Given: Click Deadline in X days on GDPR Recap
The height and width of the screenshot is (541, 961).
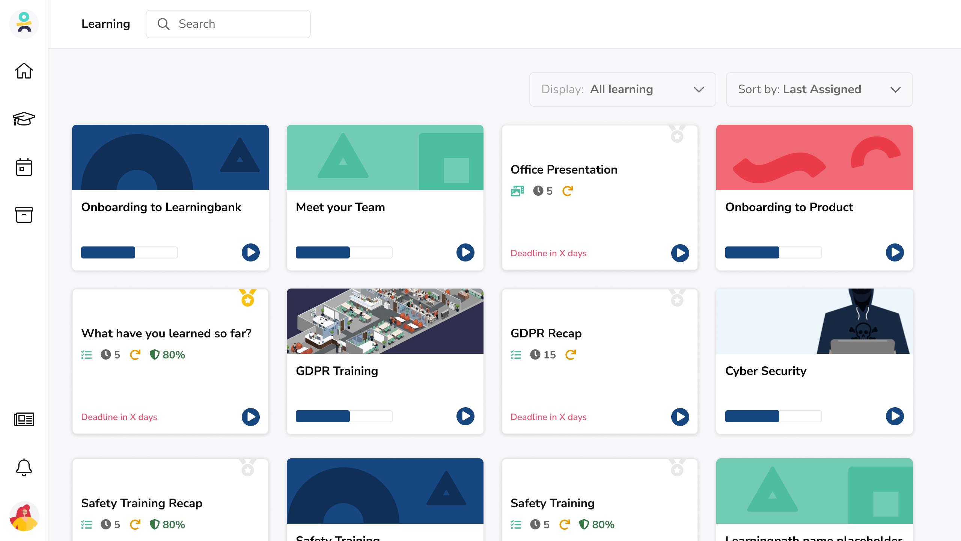Looking at the screenshot, I should pyautogui.click(x=548, y=417).
